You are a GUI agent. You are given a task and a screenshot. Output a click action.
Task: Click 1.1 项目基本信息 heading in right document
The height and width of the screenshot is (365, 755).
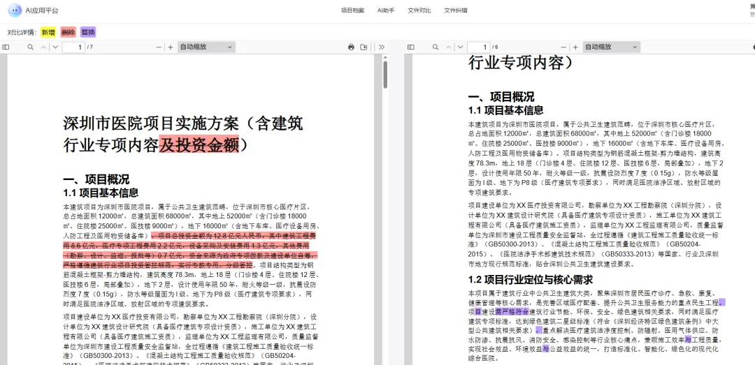point(505,110)
